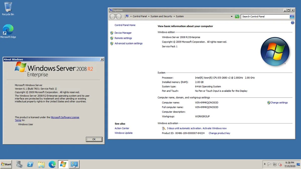Open the Microsoft Software License Terms link
The width and height of the screenshot is (301, 169).
[65, 117]
